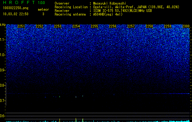
Task: Click the 2251 time marker
Action: [21, 26]
